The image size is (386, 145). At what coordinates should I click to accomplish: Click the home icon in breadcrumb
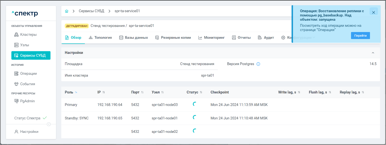click(66, 11)
